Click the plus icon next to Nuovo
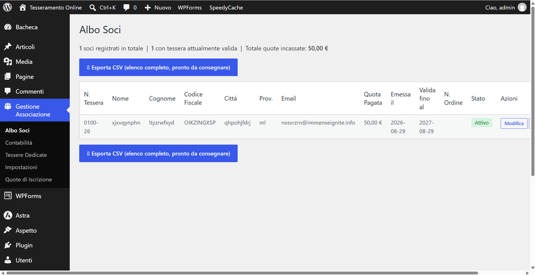535x275 pixels. (147, 7)
